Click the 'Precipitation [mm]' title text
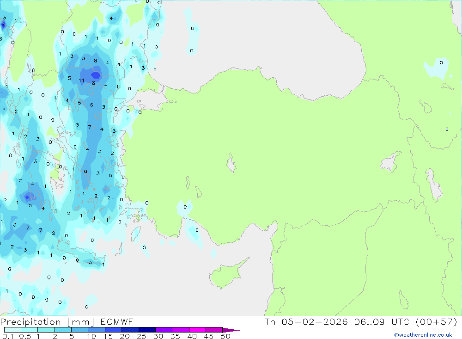462x339 pixels. [x=47, y=322]
